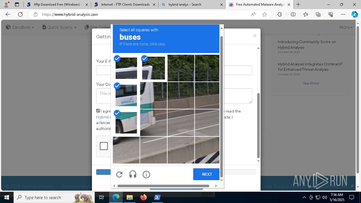Open Introducing Community Score article

click(x=307, y=45)
